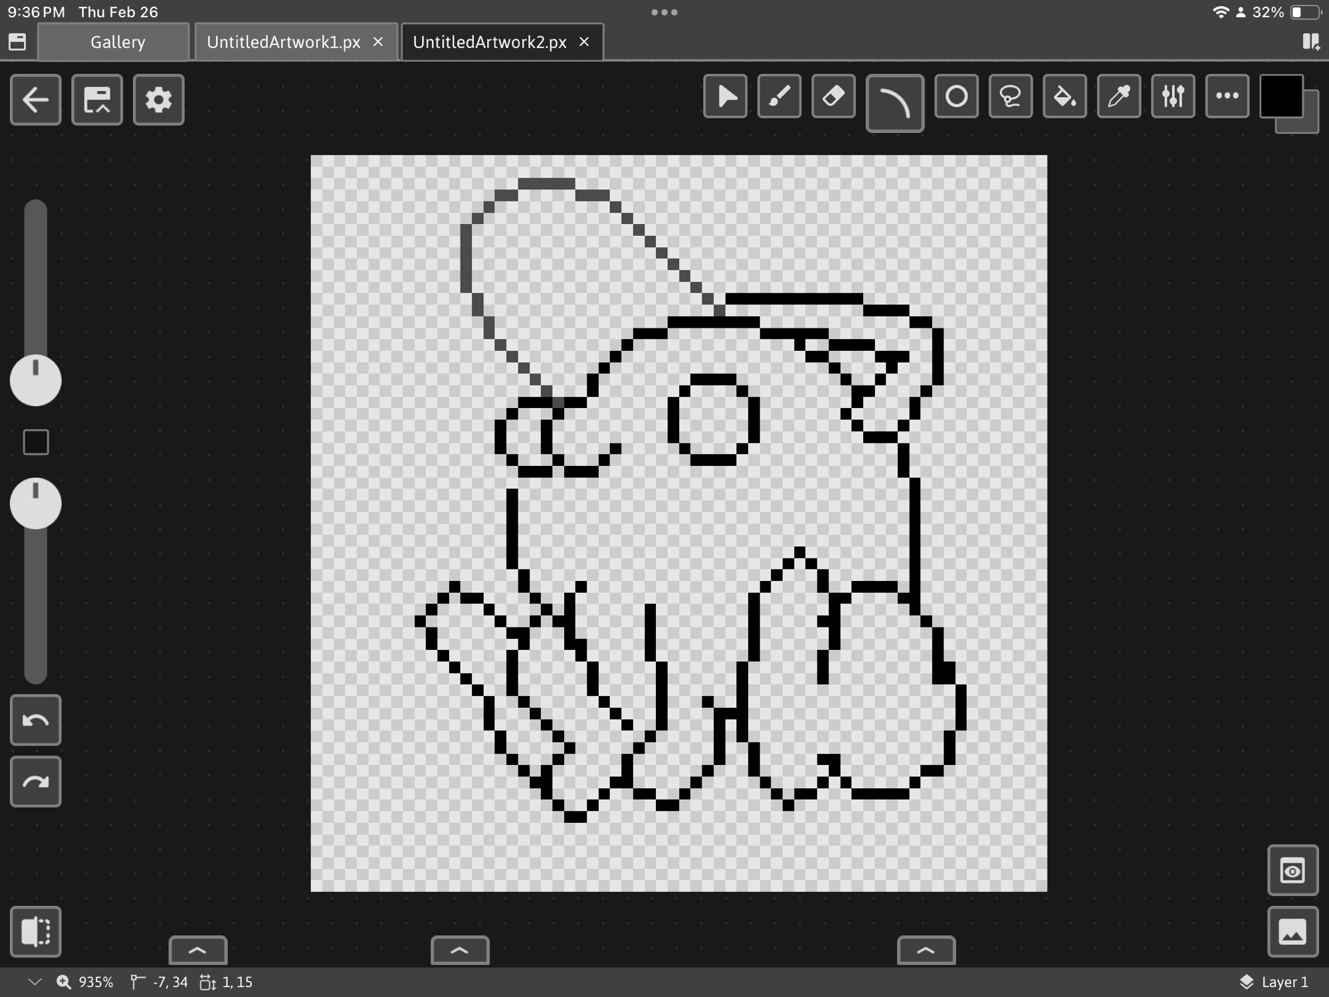Expand the bottom right chevron panel
This screenshot has height=997, width=1329.
pos(926,950)
